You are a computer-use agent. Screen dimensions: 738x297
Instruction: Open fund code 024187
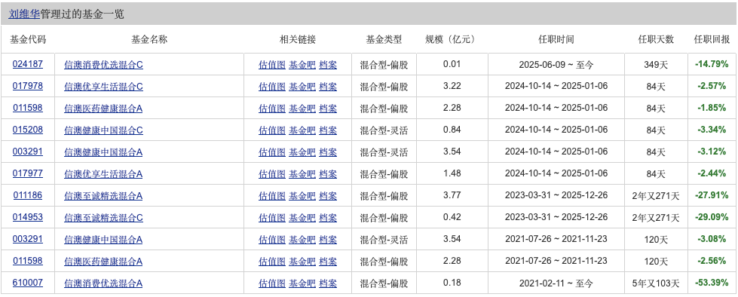coord(28,65)
